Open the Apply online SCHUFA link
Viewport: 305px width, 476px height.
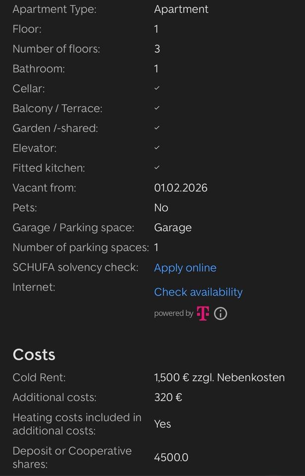tap(185, 268)
